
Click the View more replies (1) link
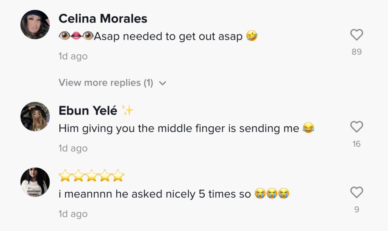[106, 83]
